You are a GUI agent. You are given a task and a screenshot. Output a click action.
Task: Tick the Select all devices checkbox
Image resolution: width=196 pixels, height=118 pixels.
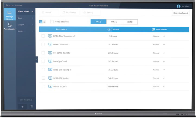pos(52,22)
